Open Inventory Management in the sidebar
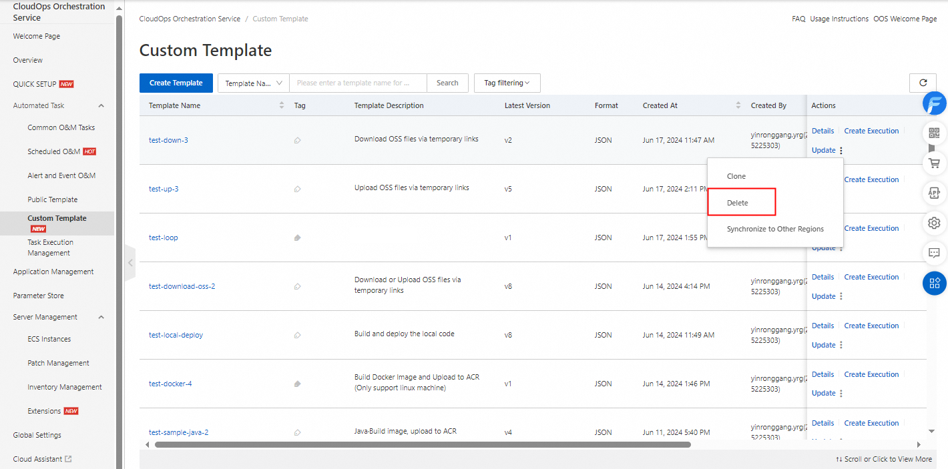948x469 pixels. click(65, 387)
